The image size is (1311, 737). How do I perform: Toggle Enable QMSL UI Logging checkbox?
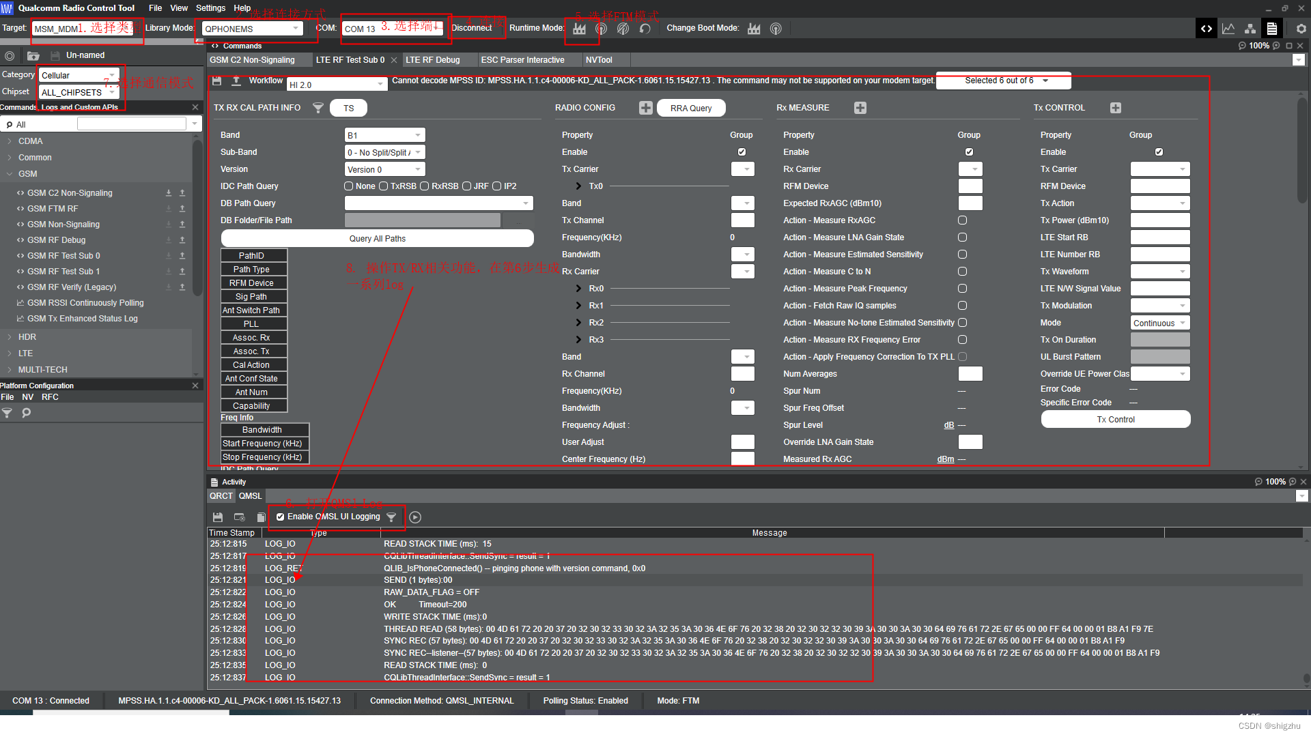coord(280,517)
